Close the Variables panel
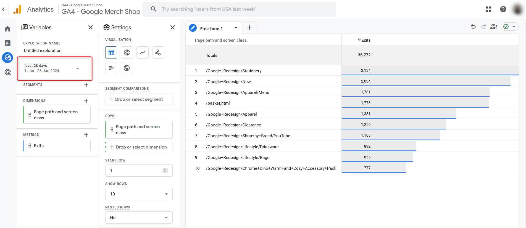 [x=90, y=27]
